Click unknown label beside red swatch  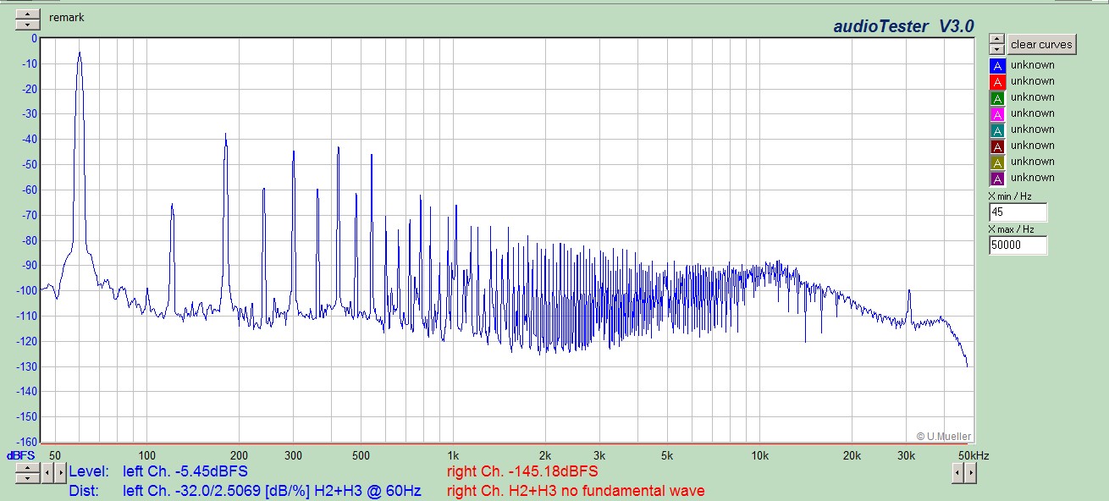(1032, 81)
